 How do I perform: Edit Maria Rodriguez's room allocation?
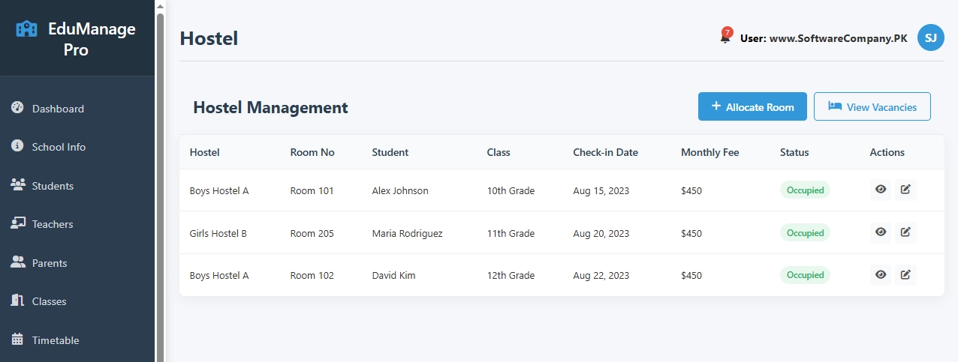click(905, 232)
